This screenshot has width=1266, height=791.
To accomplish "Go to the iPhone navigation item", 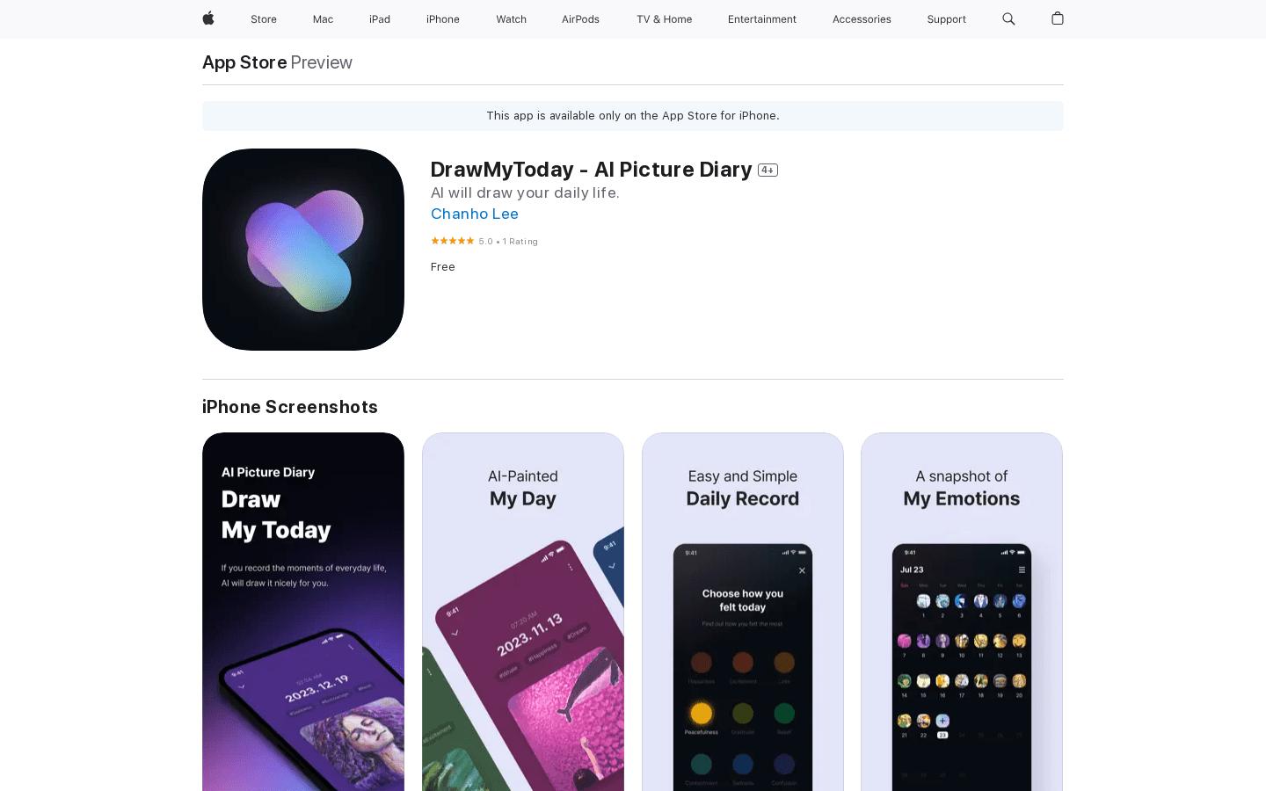I will (443, 19).
